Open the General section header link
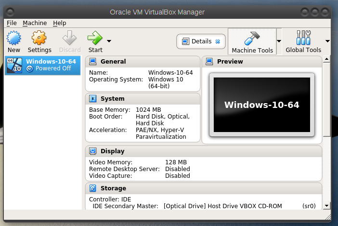The image size is (338, 226). coord(113,62)
